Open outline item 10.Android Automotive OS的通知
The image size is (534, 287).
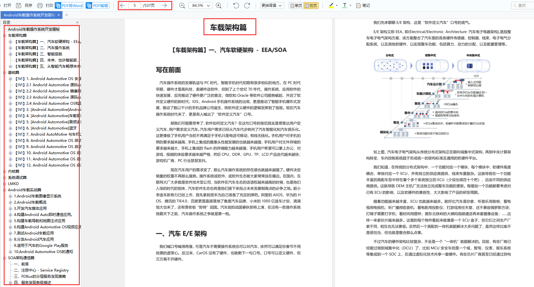click(x=43, y=252)
